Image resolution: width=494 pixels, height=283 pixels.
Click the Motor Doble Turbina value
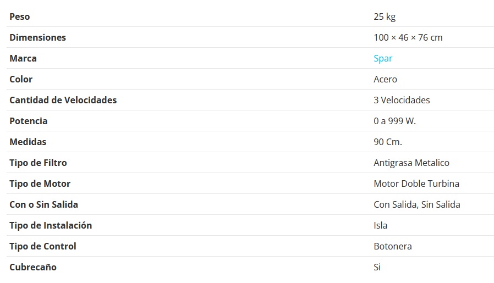pyautogui.click(x=416, y=184)
